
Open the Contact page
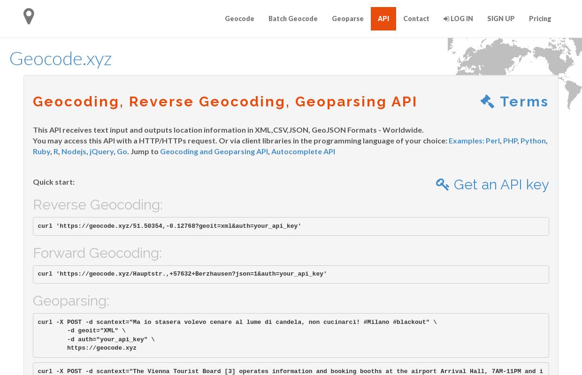416,19
